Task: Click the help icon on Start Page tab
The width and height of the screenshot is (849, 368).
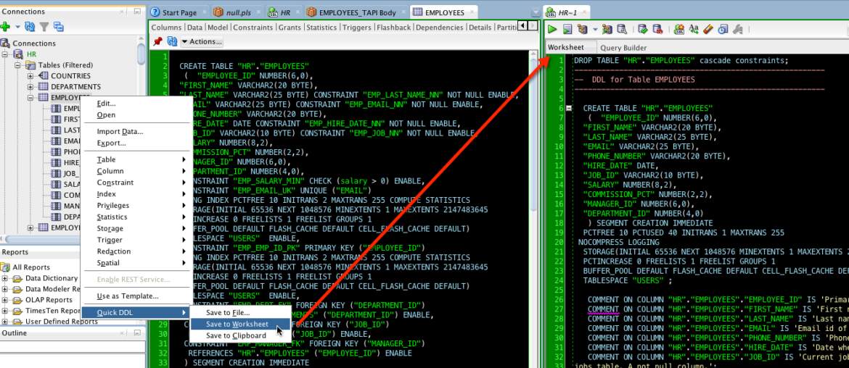Action: 155,12
